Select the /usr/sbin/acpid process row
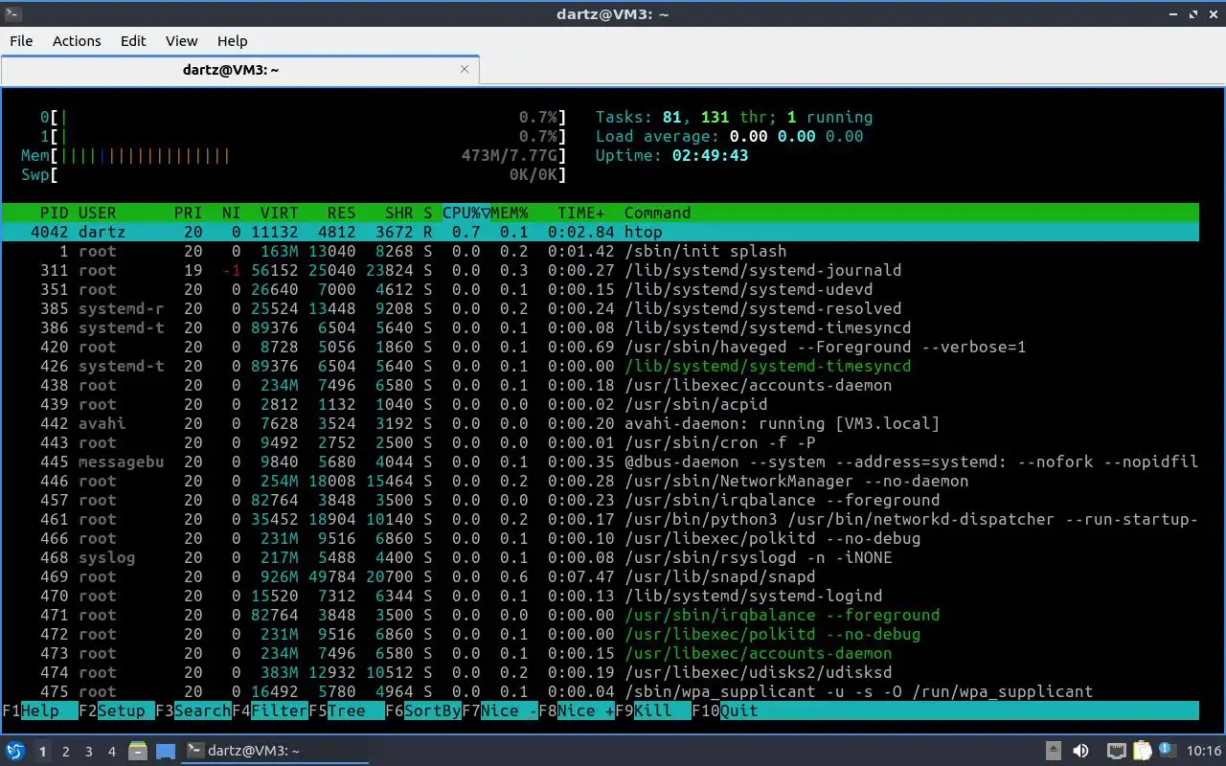The height and width of the screenshot is (766, 1226). tap(601, 404)
